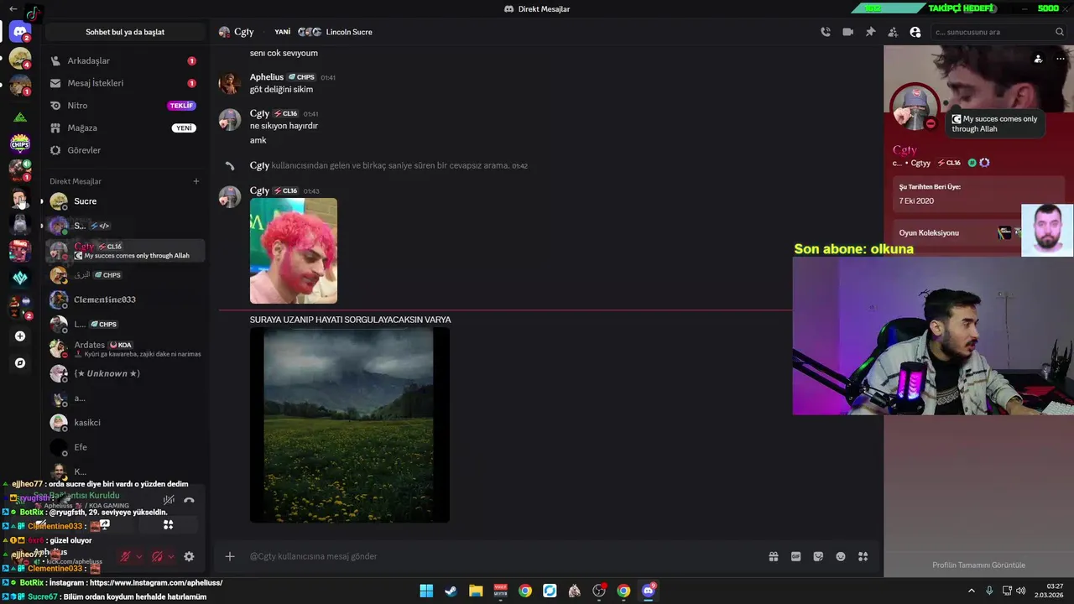Disconnect from the voice call
Image resolution: width=1074 pixels, height=604 pixels.
click(x=189, y=500)
